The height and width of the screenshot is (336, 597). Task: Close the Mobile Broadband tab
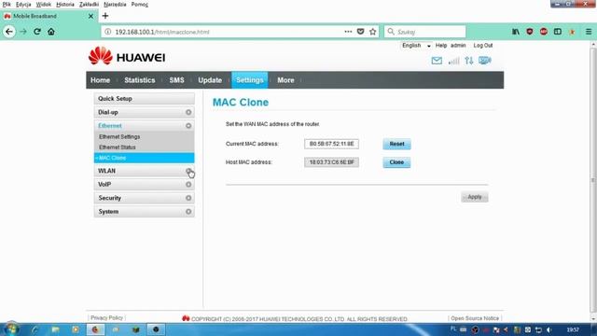click(x=90, y=16)
